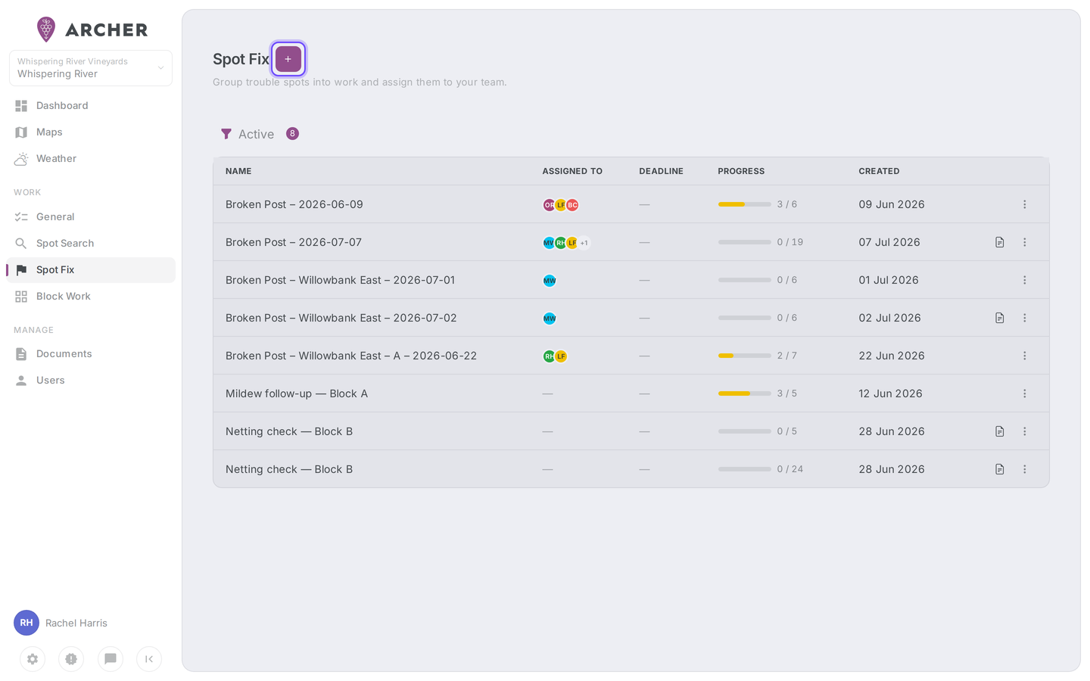Open Weather from the sidebar

[x=91, y=159]
